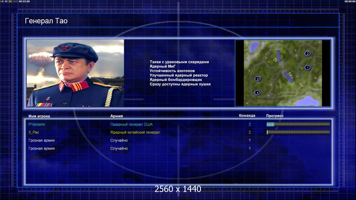
Task: Click 3_Pac's loading progress bar
Action: tap(298, 132)
